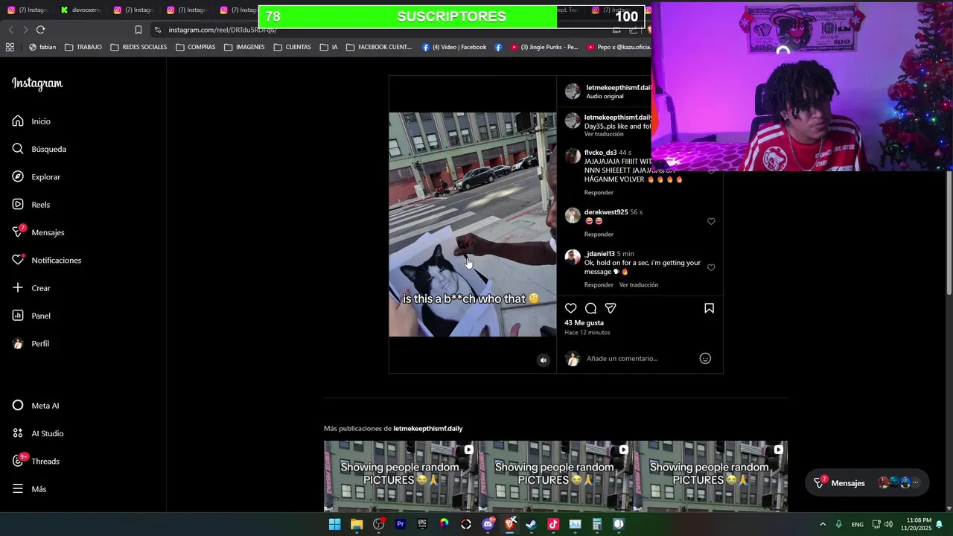
Task: Open the Jingle Punks YouTube bookmark
Action: [x=544, y=47]
